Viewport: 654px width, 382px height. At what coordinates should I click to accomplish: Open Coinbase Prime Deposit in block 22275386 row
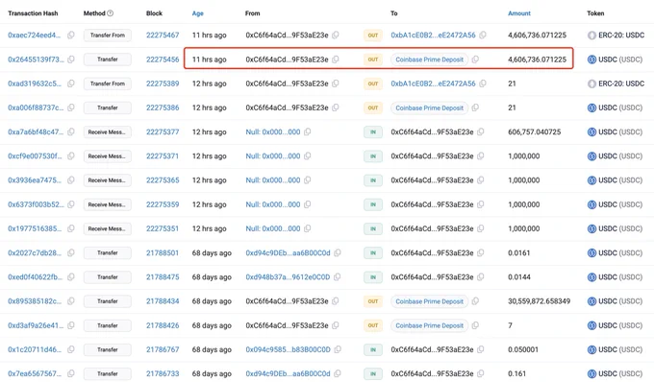(430, 107)
